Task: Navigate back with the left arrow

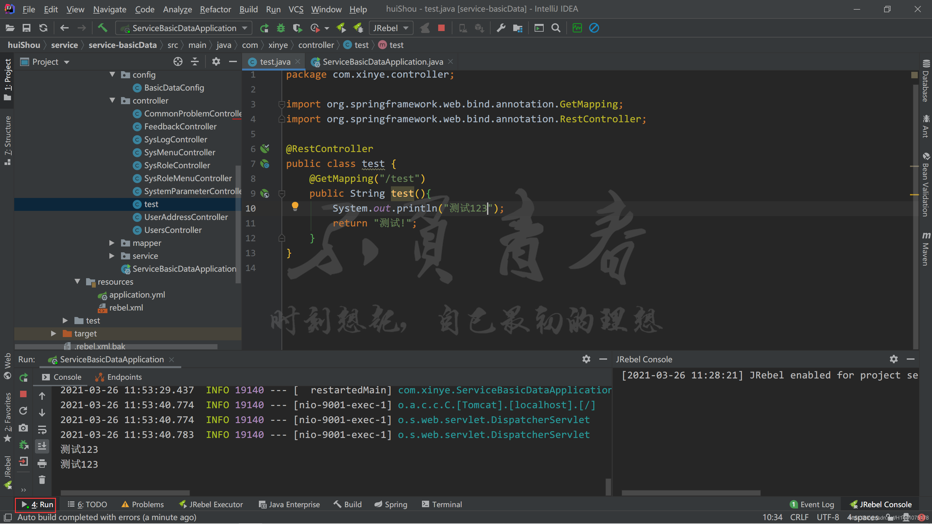Action: click(64, 28)
